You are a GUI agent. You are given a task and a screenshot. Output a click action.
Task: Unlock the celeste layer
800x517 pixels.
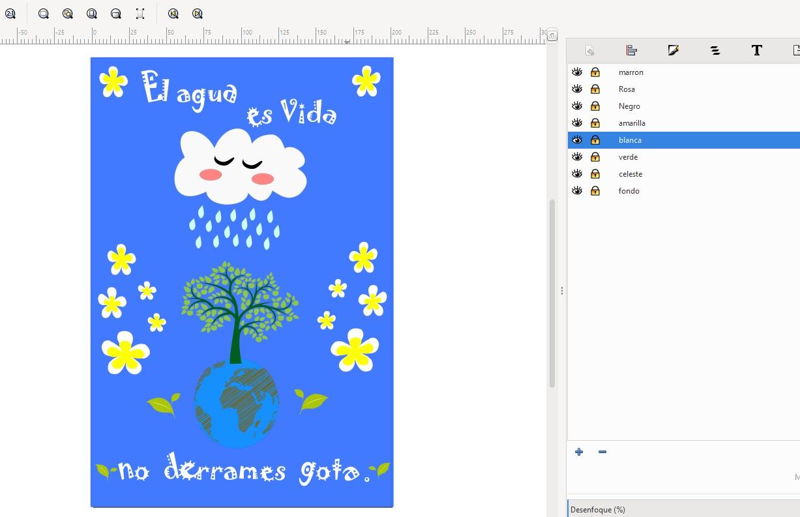tap(595, 174)
